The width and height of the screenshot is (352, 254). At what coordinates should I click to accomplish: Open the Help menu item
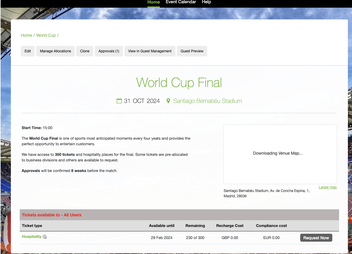(x=206, y=2)
